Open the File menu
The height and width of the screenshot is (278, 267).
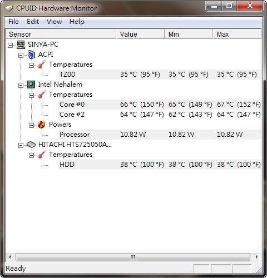click(x=13, y=22)
